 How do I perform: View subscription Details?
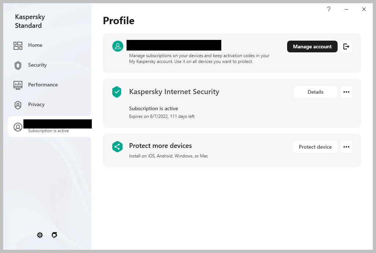tap(315, 92)
